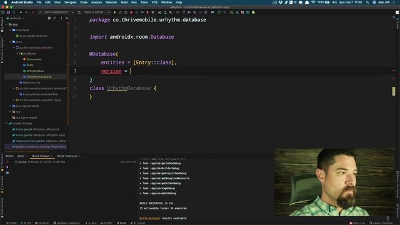
Task: Select UrhythmDatabase in the project tree
Action: pos(37,77)
